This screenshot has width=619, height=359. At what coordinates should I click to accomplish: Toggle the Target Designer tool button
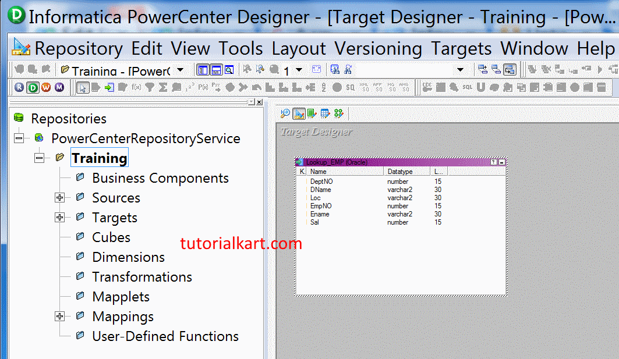click(299, 113)
